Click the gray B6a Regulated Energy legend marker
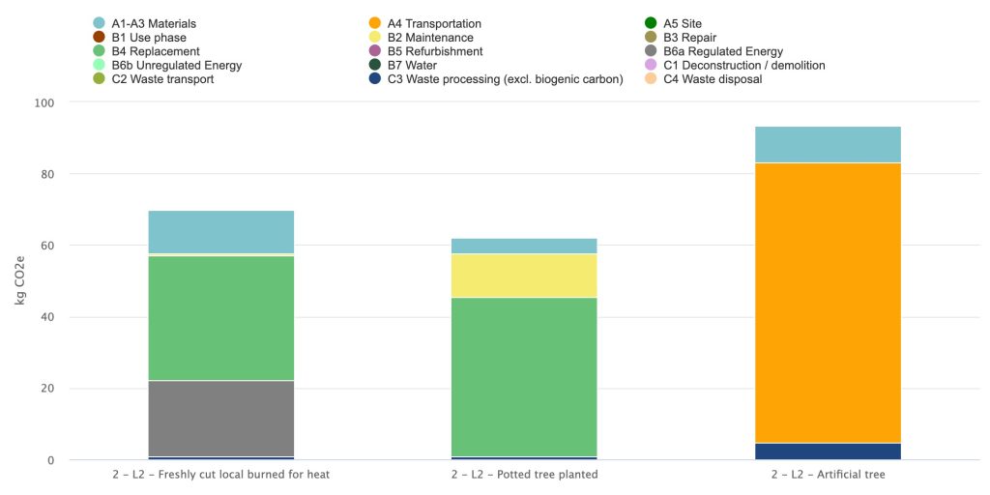Viewport: 990px width, 495px height. [x=650, y=51]
